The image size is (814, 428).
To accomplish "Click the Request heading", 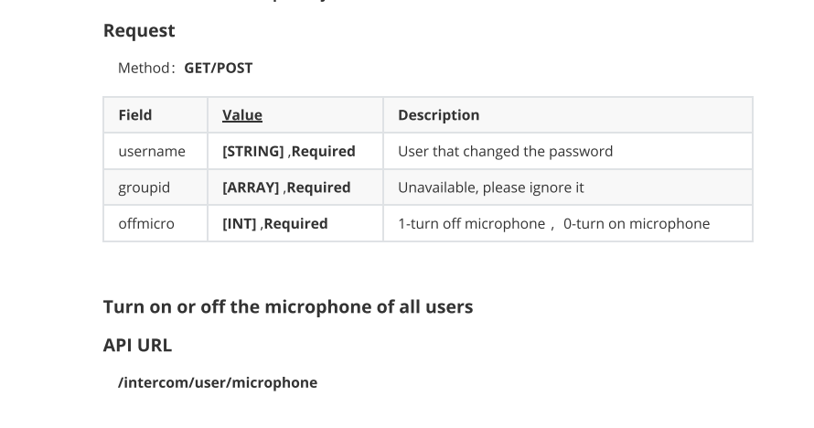I will click(x=139, y=30).
